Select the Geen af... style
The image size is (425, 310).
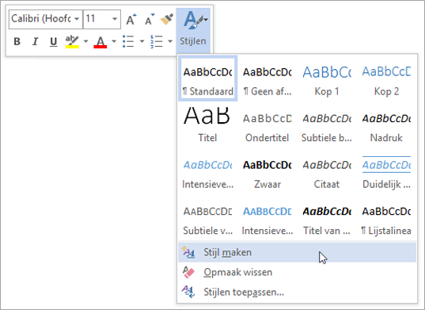click(x=267, y=78)
